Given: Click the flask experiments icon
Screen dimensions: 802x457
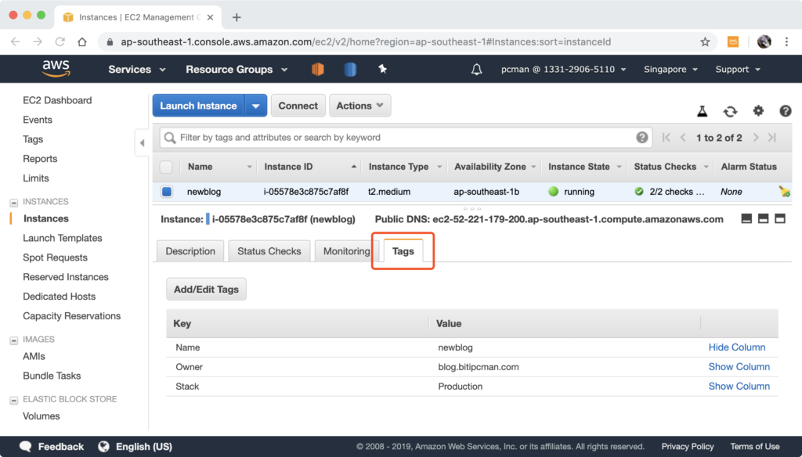Looking at the screenshot, I should [703, 111].
